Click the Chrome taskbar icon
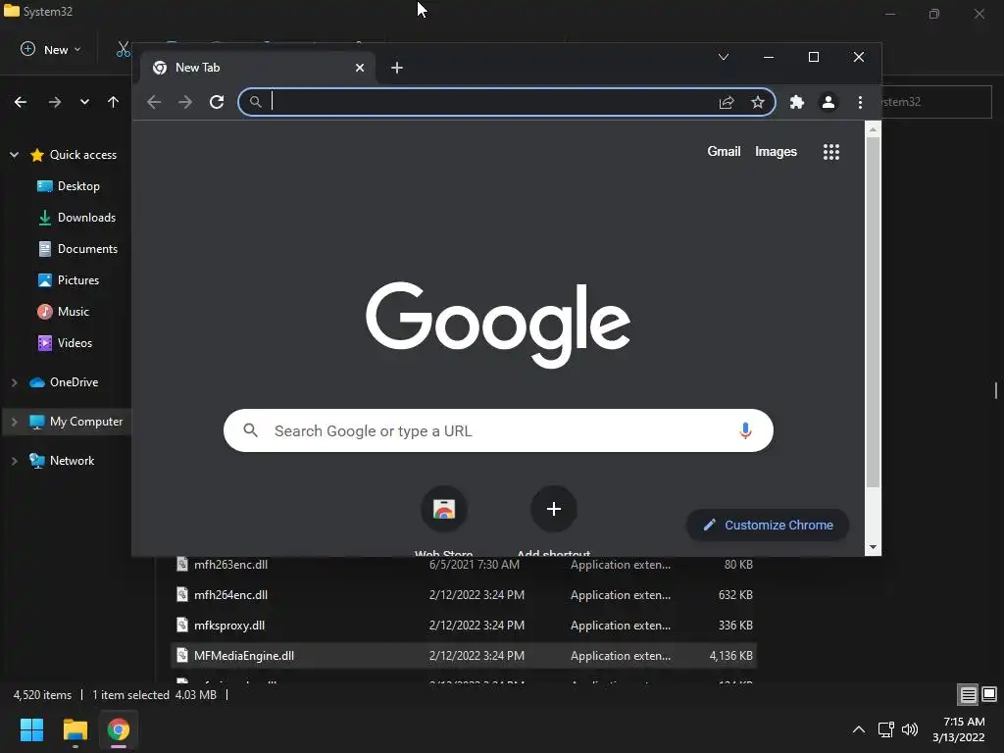1004x753 pixels. pyautogui.click(x=119, y=729)
